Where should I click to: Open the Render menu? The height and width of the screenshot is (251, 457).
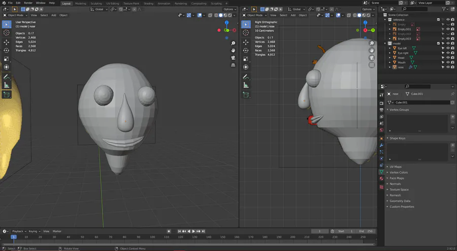tap(28, 3)
